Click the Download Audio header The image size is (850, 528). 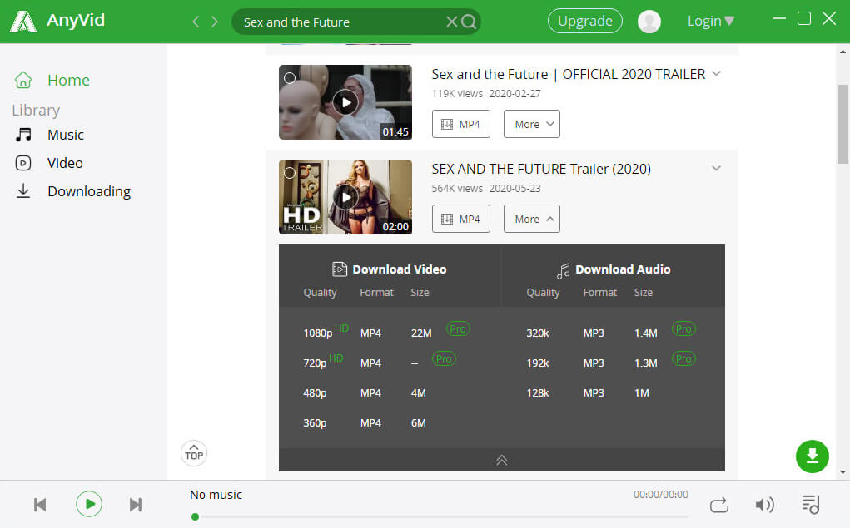614,269
